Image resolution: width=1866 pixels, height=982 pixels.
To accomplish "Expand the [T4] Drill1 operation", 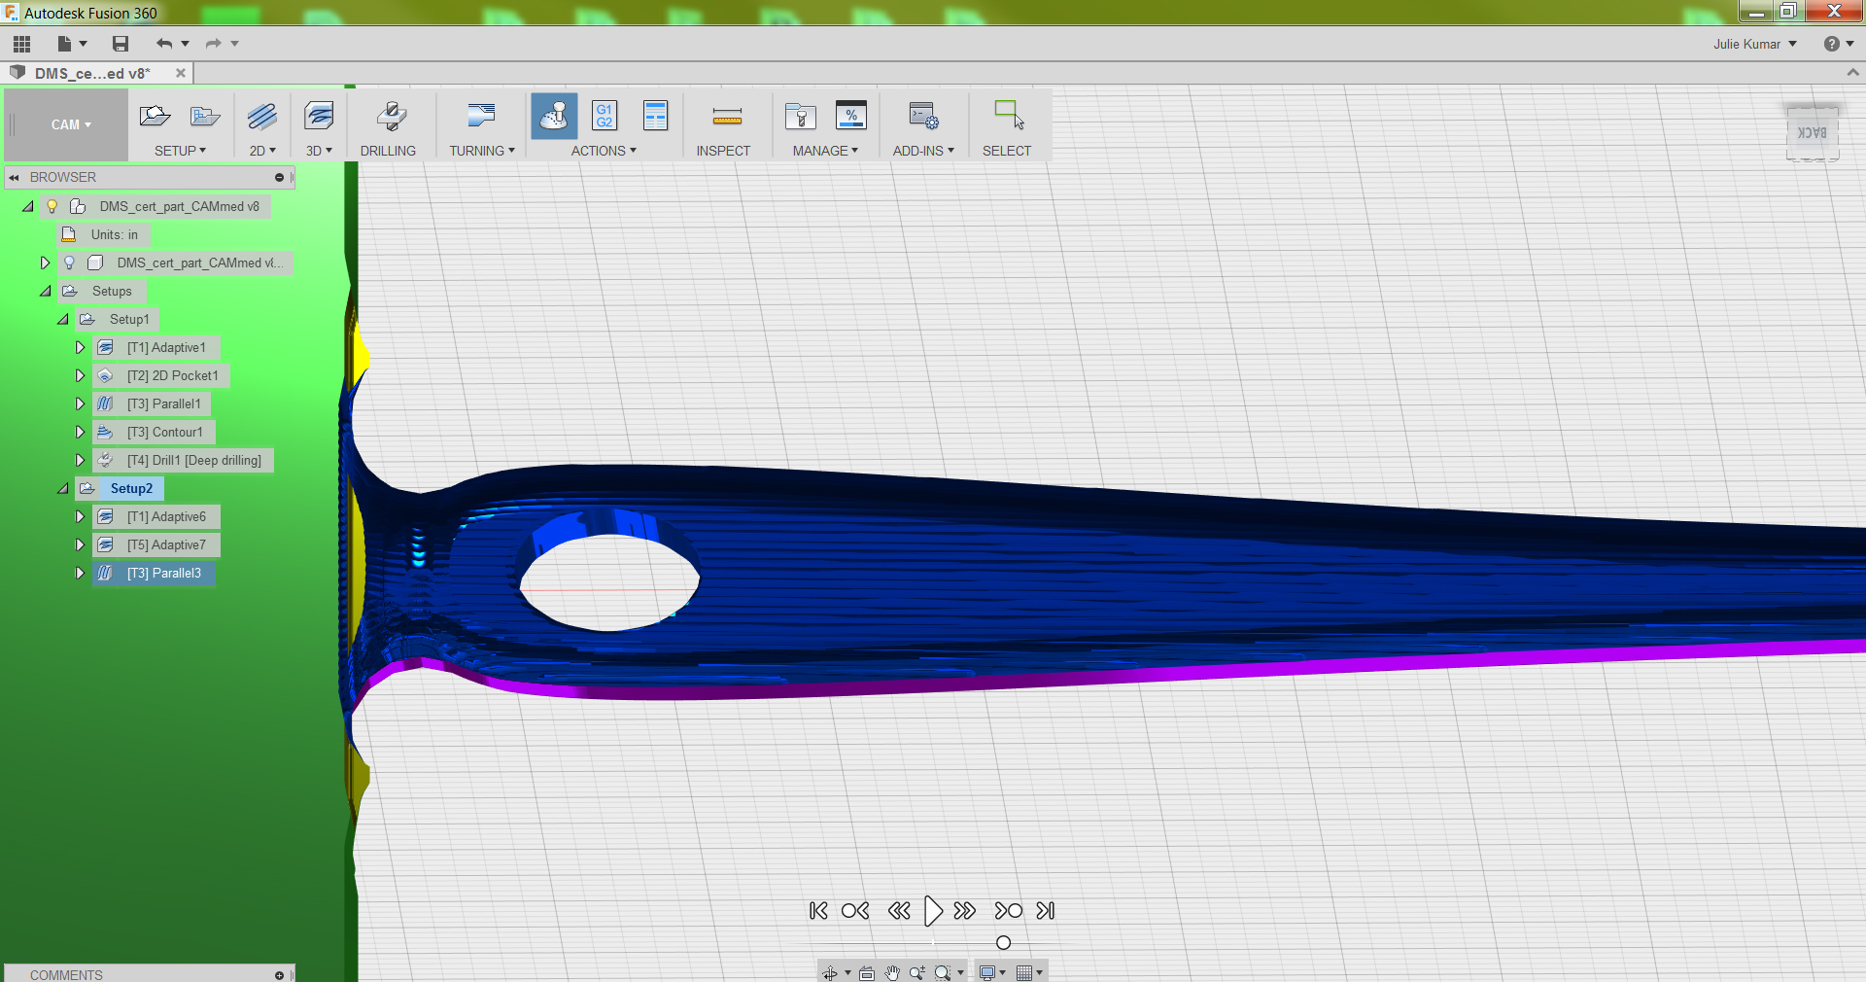I will 80,460.
